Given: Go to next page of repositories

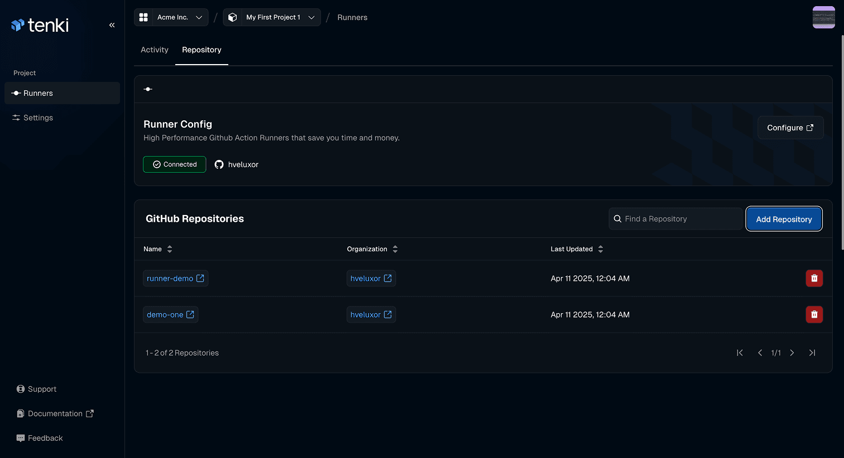Looking at the screenshot, I should tap(792, 353).
